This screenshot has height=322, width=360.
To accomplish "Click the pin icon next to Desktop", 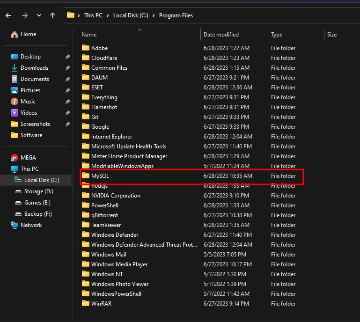I will tap(67, 57).
